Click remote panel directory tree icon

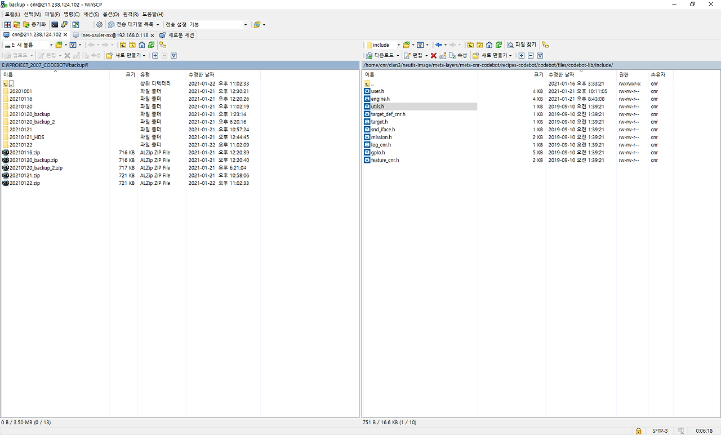(x=545, y=45)
